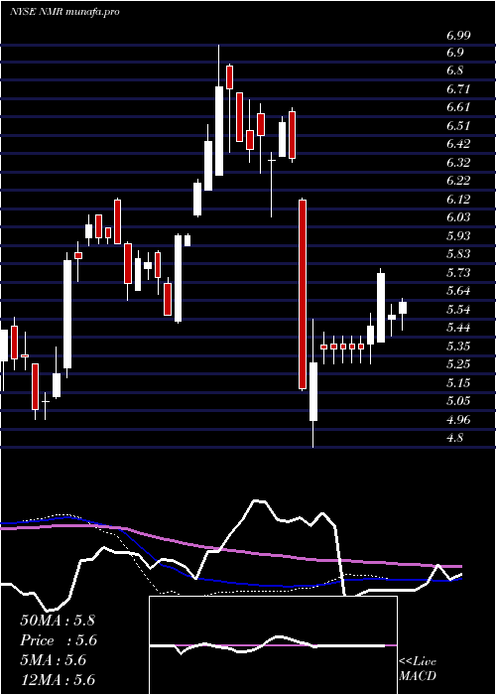Click the MACD inset chart panel
Screen dimensions: 496x695
[x=273, y=645]
